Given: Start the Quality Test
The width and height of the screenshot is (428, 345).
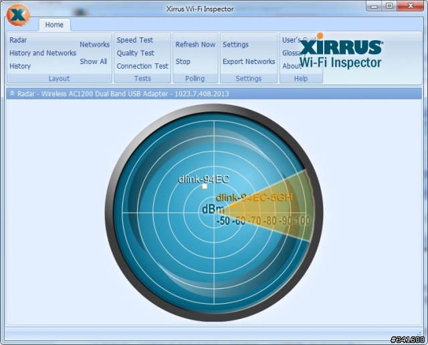Looking at the screenshot, I should (135, 53).
